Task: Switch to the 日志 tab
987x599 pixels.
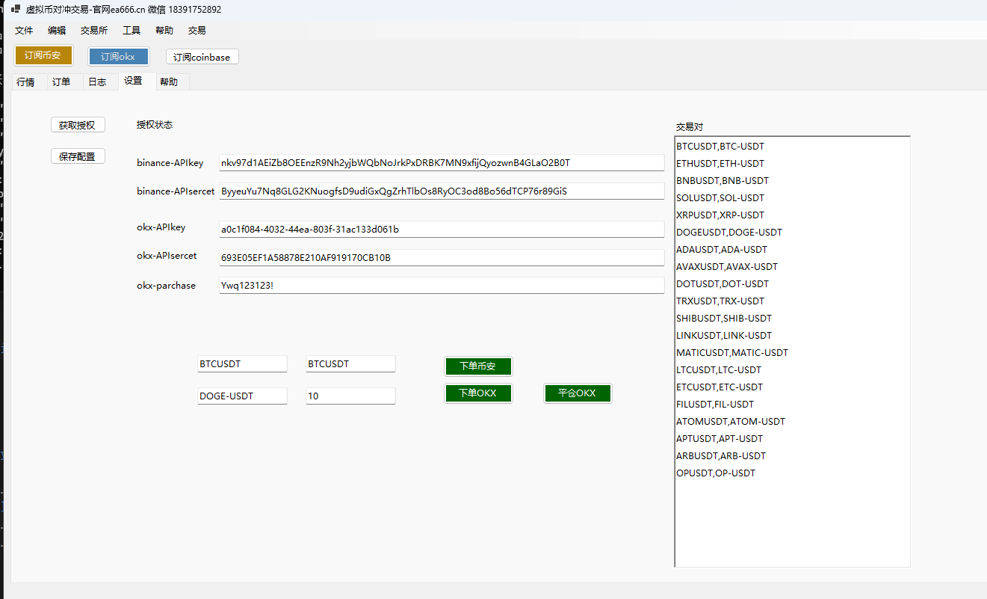Action: click(x=97, y=82)
